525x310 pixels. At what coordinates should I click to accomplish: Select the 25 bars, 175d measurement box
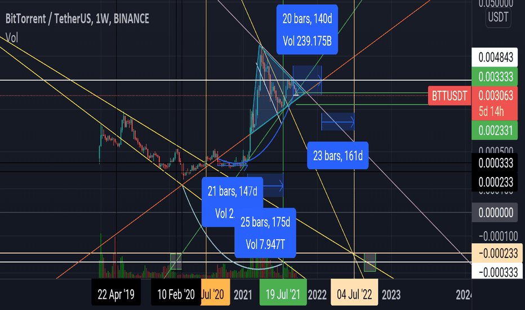point(265,233)
